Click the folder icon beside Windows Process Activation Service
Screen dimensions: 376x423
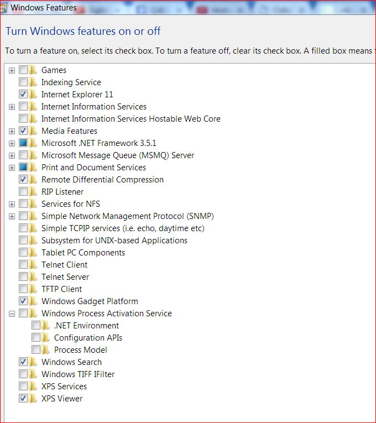tap(33, 313)
